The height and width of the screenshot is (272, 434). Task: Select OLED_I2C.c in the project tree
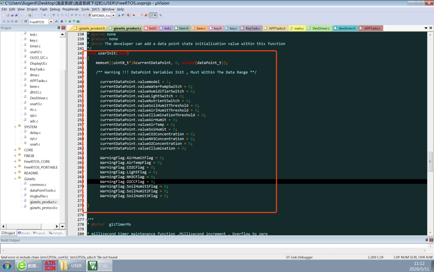click(x=39, y=58)
